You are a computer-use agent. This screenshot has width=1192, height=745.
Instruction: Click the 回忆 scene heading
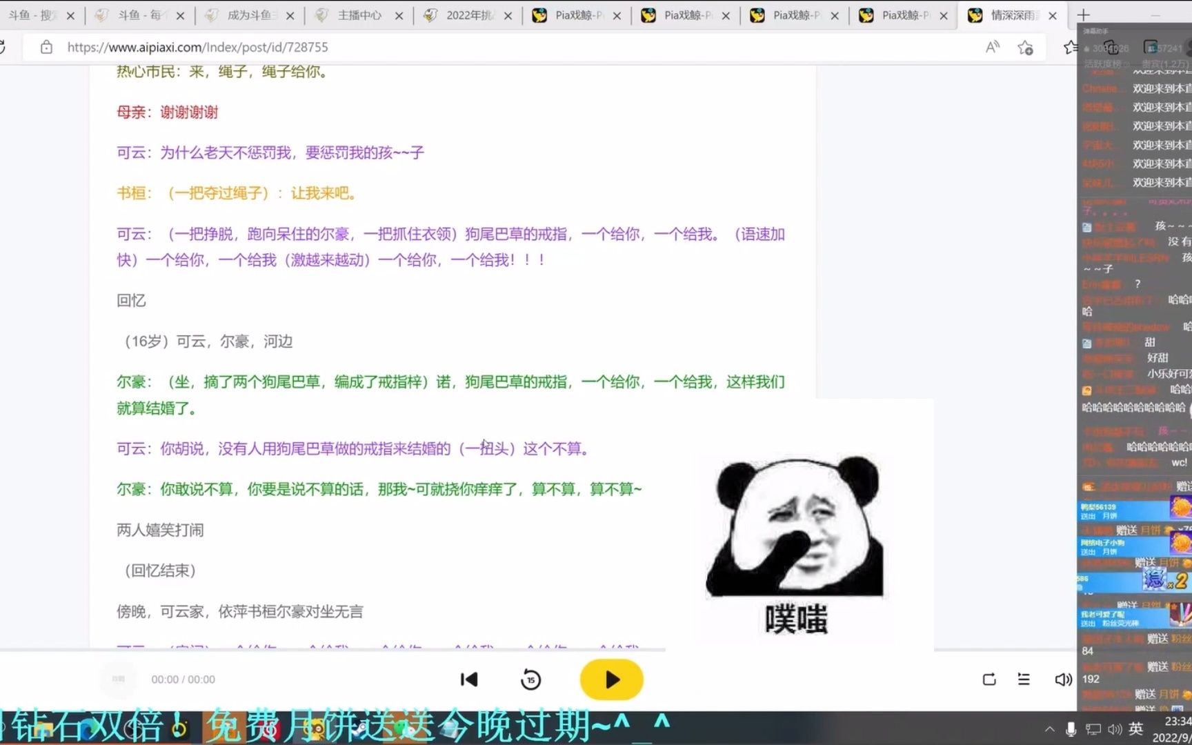point(131,301)
